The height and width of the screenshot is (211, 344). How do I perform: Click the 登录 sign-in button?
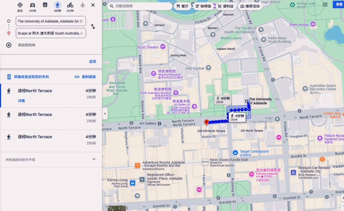(339, 5)
